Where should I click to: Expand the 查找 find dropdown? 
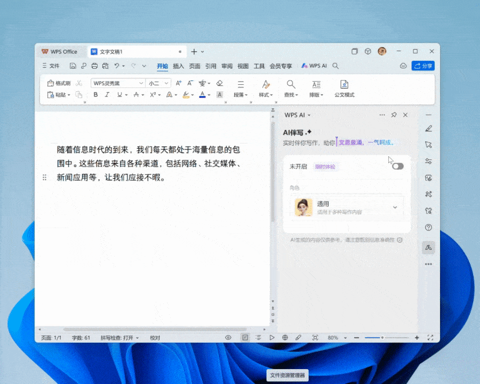(x=291, y=95)
